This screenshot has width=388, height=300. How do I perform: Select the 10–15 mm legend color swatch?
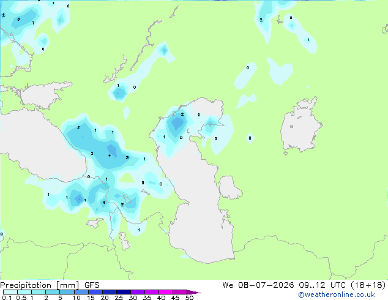[x=81, y=292]
